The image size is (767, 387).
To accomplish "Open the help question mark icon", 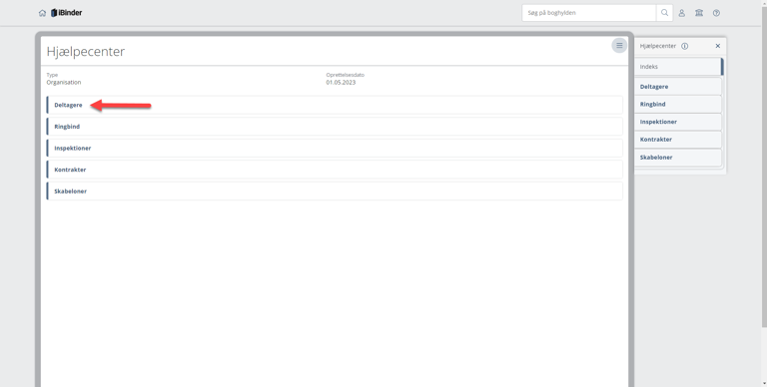I will pos(716,13).
